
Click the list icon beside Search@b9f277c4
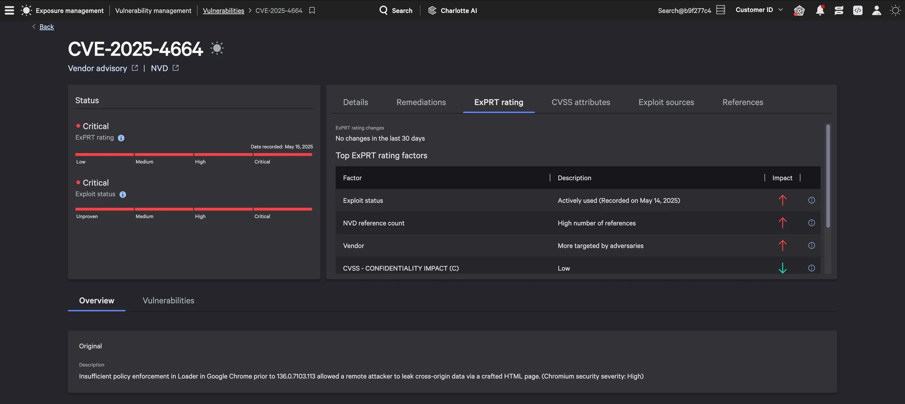coord(721,10)
